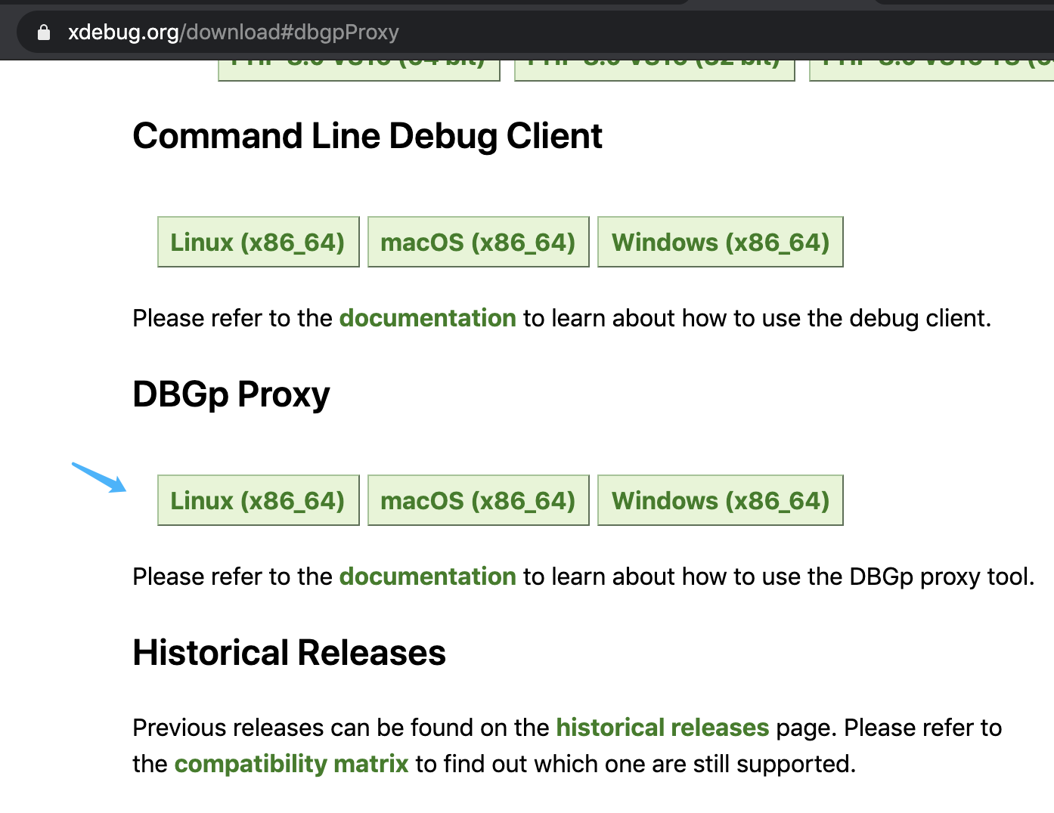The height and width of the screenshot is (813, 1054).
Task: Download the macOS (x86_64) DBGp Proxy
Action: 478,500
